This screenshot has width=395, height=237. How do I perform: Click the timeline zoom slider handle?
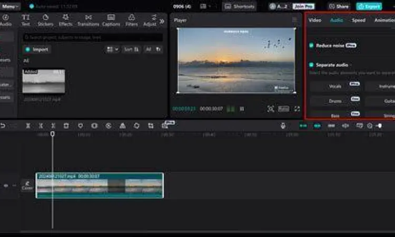coord(379,126)
